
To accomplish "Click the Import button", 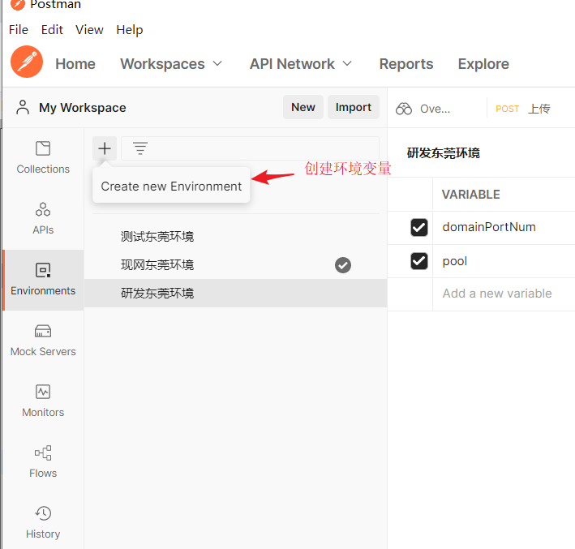I will (353, 107).
